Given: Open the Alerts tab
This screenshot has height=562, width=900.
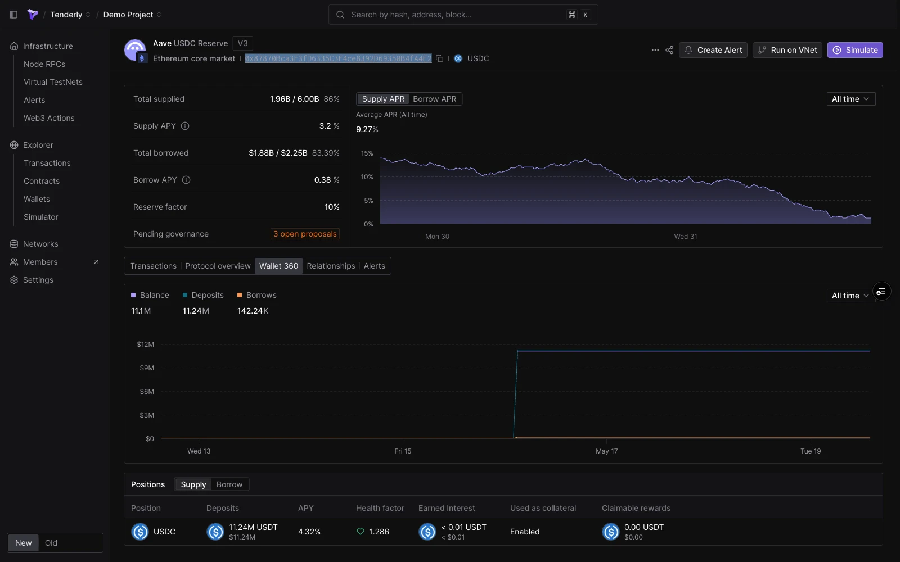Looking at the screenshot, I should (374, 266).
